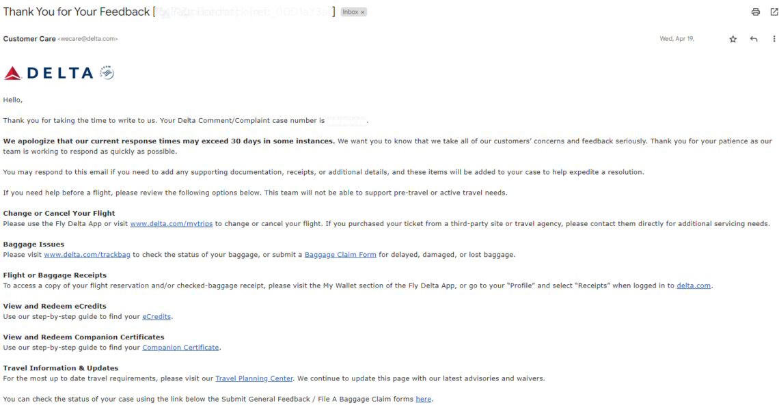
Task: Open the www.delta.com/mytrips link
Action: (171, 224)
